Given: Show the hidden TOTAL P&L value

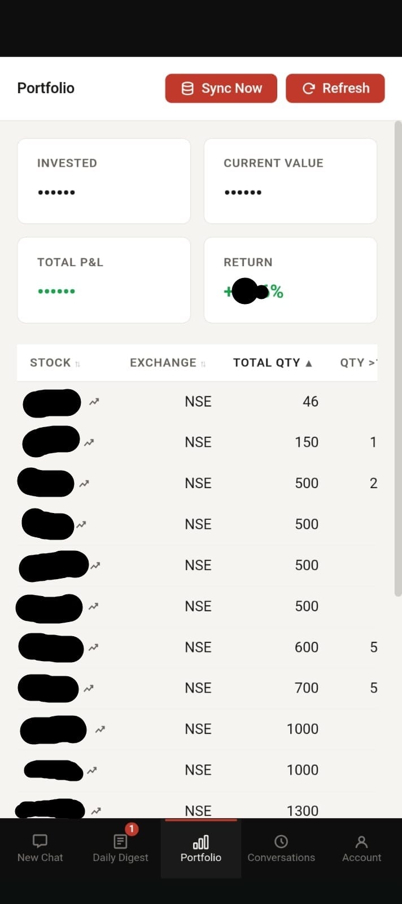Looking at the screenshot, I should pos(56,291).
